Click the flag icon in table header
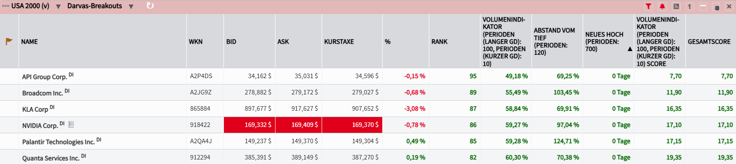The image size is (736, 164). coord(9,42)
